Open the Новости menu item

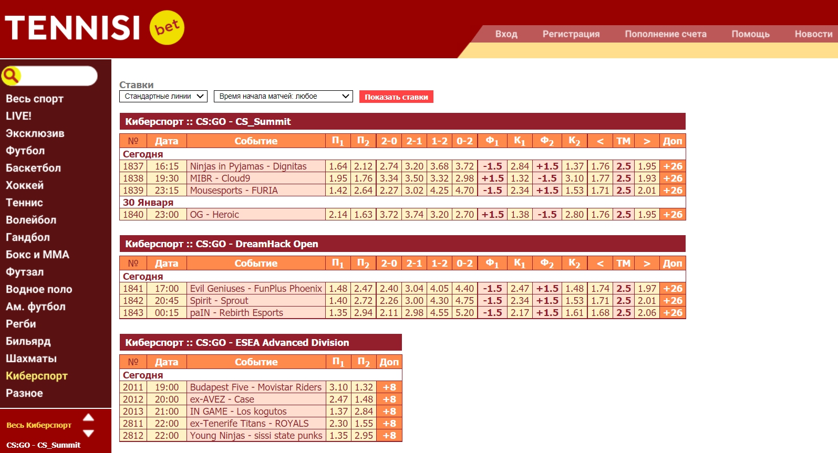coord(813,34)
